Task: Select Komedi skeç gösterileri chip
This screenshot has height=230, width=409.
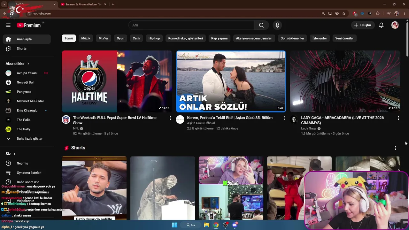Action: (x=186, y=38)
